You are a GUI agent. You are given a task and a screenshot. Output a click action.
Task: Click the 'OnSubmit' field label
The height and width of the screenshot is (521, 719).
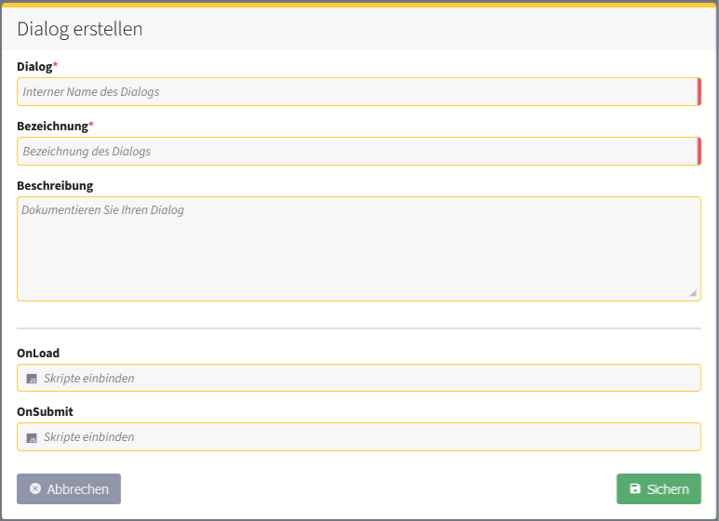point(45,411)
